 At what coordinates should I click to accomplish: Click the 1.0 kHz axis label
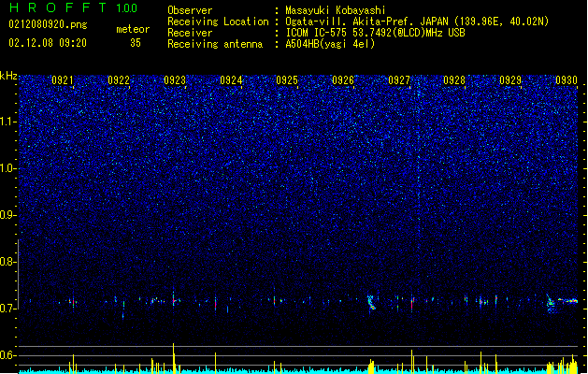7,168
